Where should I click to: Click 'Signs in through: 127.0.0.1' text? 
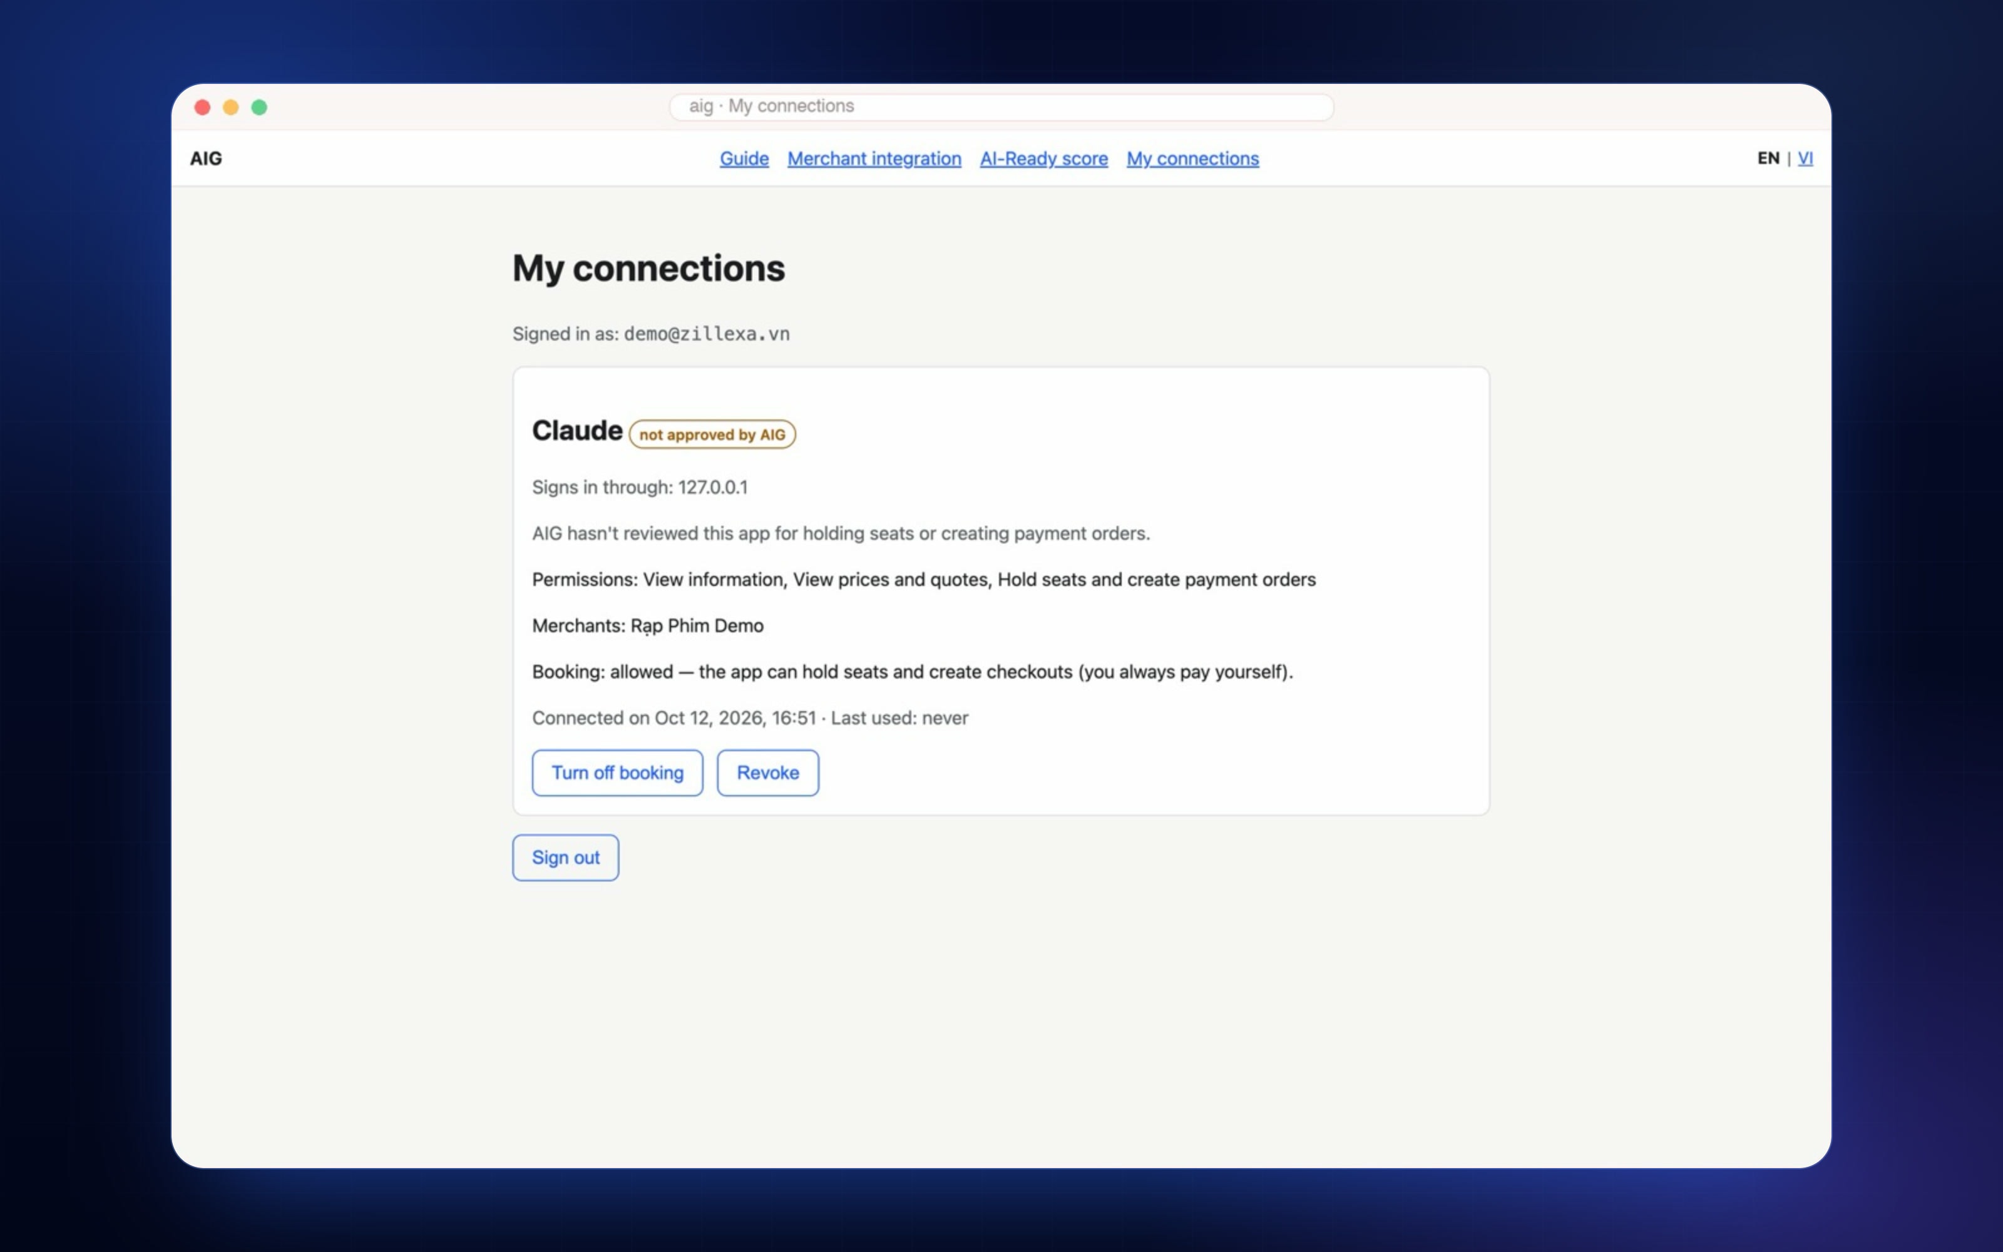(x=639, y=487)
